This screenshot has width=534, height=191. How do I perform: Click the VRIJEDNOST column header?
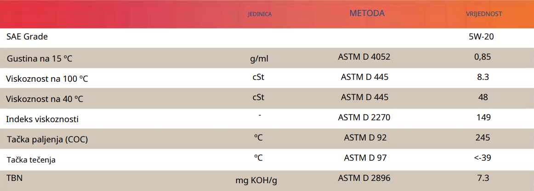[x=483, y=14]
